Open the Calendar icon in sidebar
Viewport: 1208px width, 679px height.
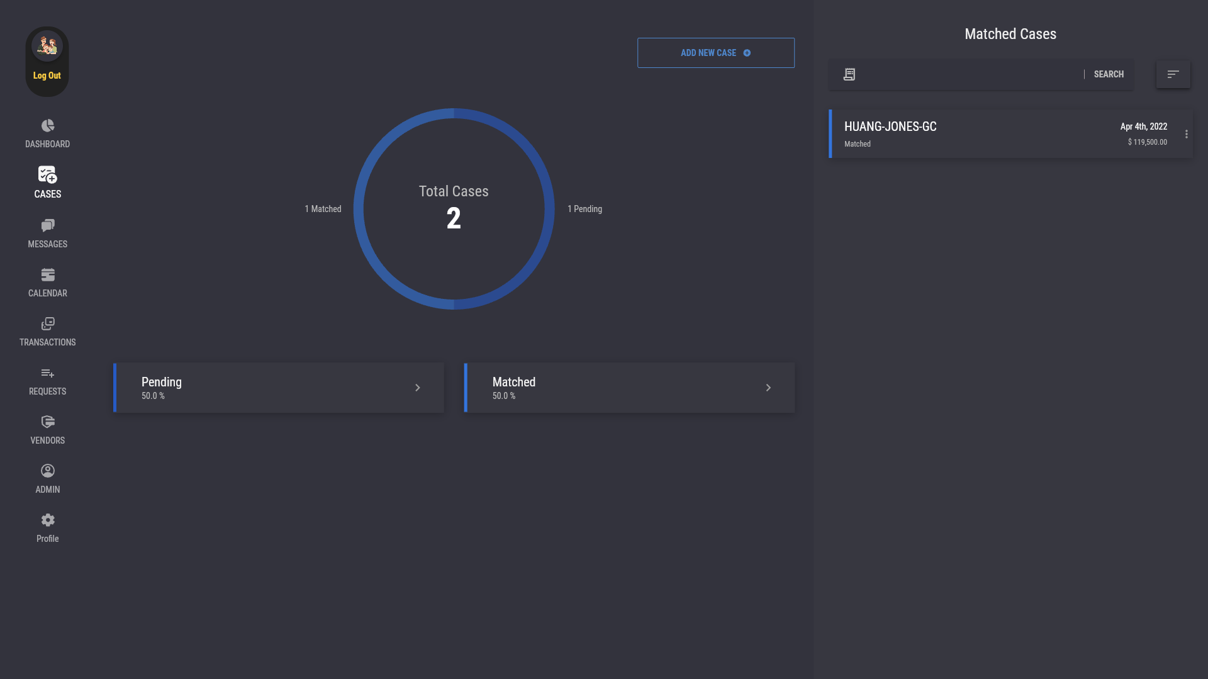pyautogui.click(x=48, y=274)
